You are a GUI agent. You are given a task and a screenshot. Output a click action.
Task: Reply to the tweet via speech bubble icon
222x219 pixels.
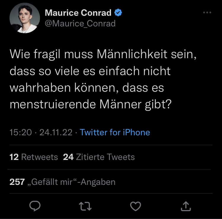point(35,206)
